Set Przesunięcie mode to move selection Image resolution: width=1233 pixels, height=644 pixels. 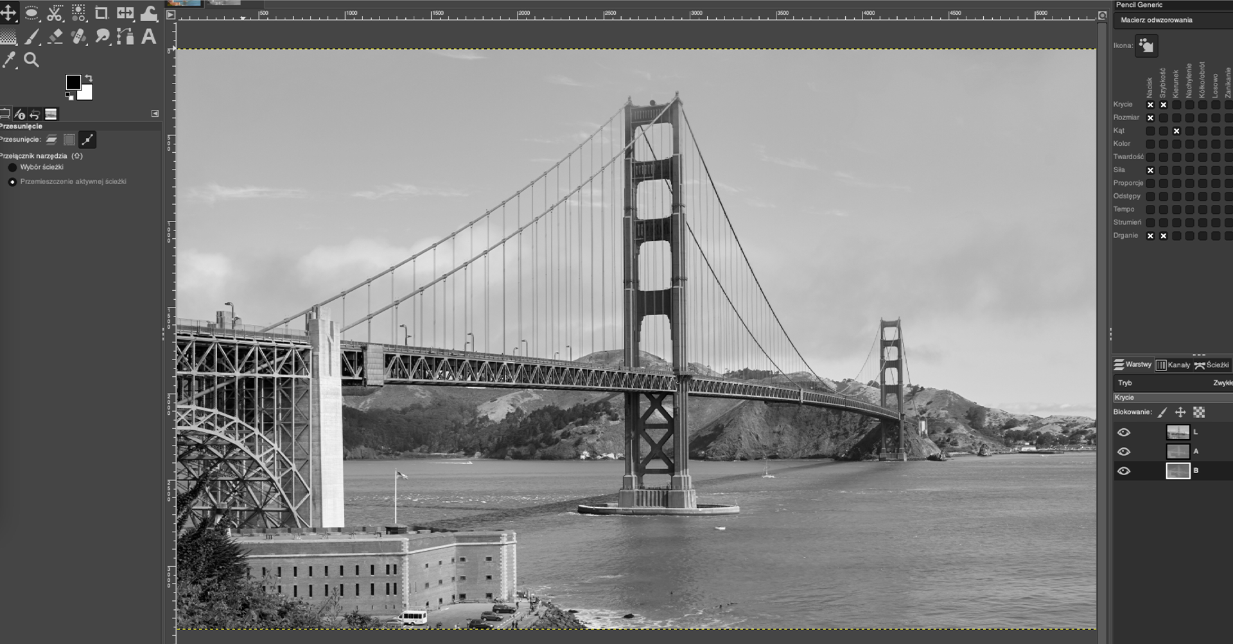click(x=69, y=139)
